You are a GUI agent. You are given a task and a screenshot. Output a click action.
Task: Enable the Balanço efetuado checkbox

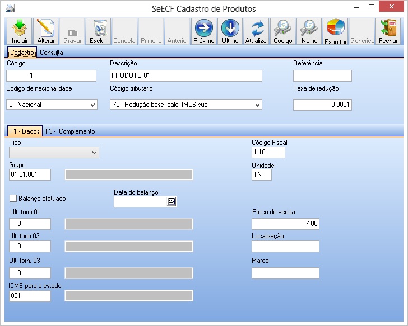coord(13,198)
